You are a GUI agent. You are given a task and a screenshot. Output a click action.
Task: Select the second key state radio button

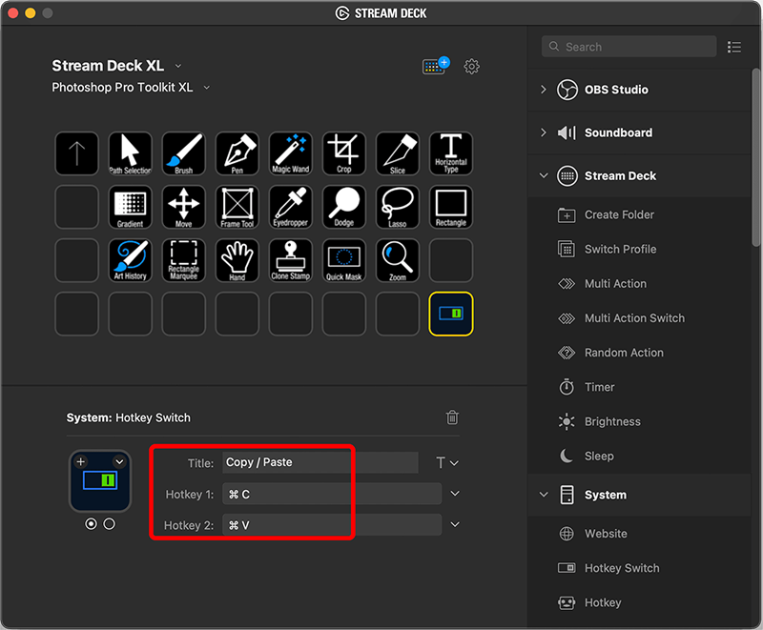110,524
